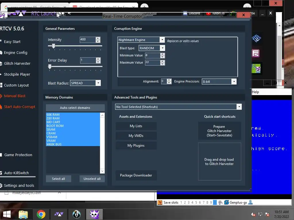Click the domain list scroll-down arrow

[x=102, y=171]
